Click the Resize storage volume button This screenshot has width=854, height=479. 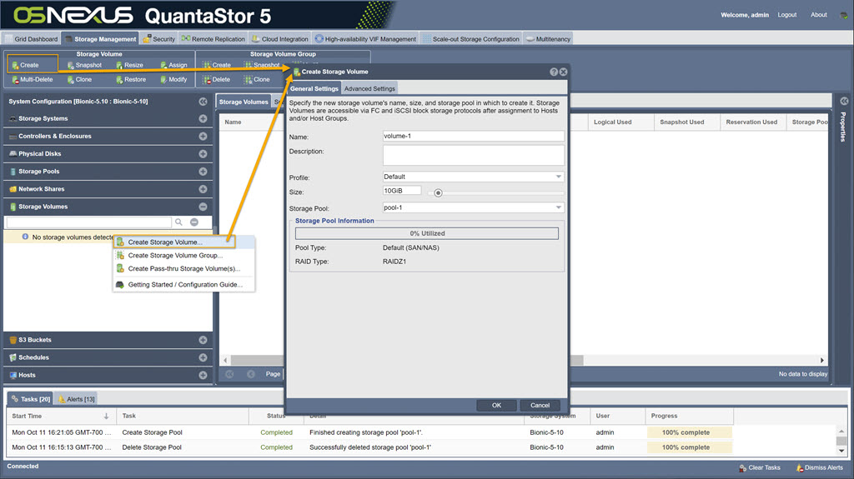pyautogui.click(x=129, y=65)
